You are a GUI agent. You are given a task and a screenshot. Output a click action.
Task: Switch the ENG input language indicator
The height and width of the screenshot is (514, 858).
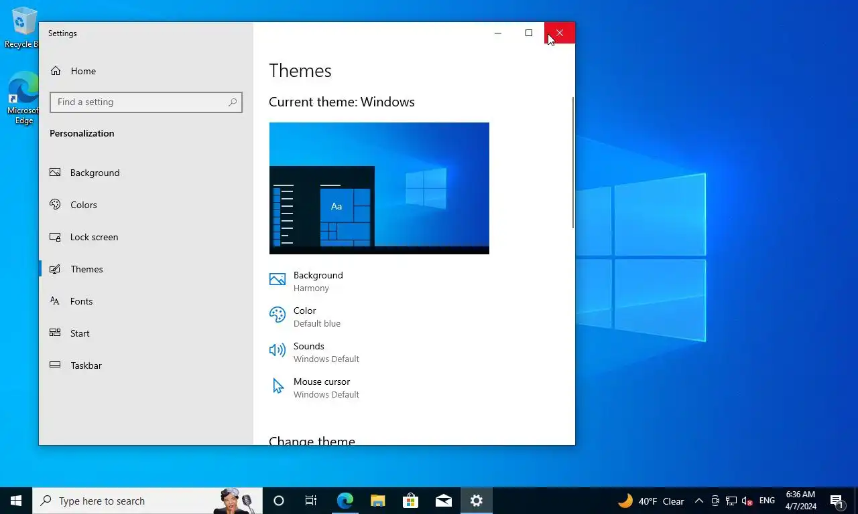coord(767,501)
